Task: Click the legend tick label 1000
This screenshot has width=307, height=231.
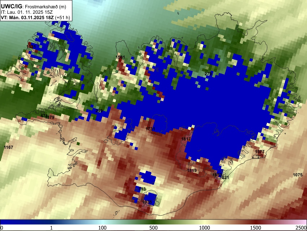Action: point(204,228)
